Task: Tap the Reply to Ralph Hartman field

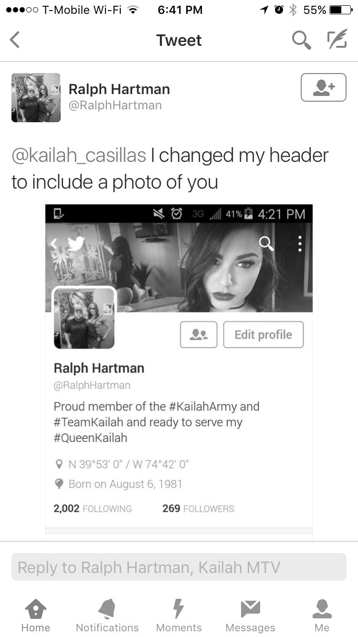Action: tap(179, 567)
